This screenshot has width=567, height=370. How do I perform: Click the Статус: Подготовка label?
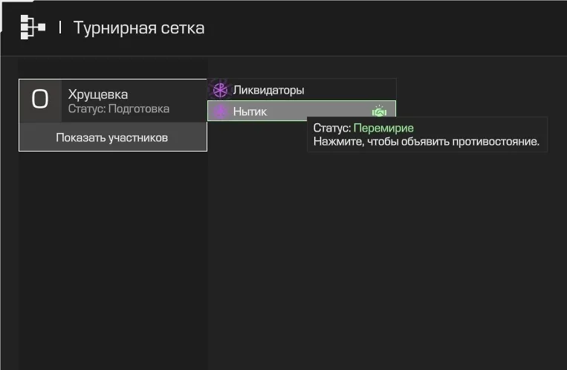[x=119, y=108]
